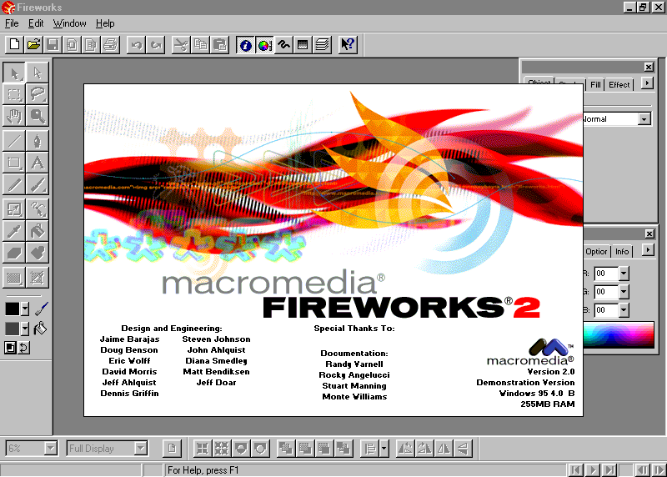Click the Save disk icon

tap(53, 45)
